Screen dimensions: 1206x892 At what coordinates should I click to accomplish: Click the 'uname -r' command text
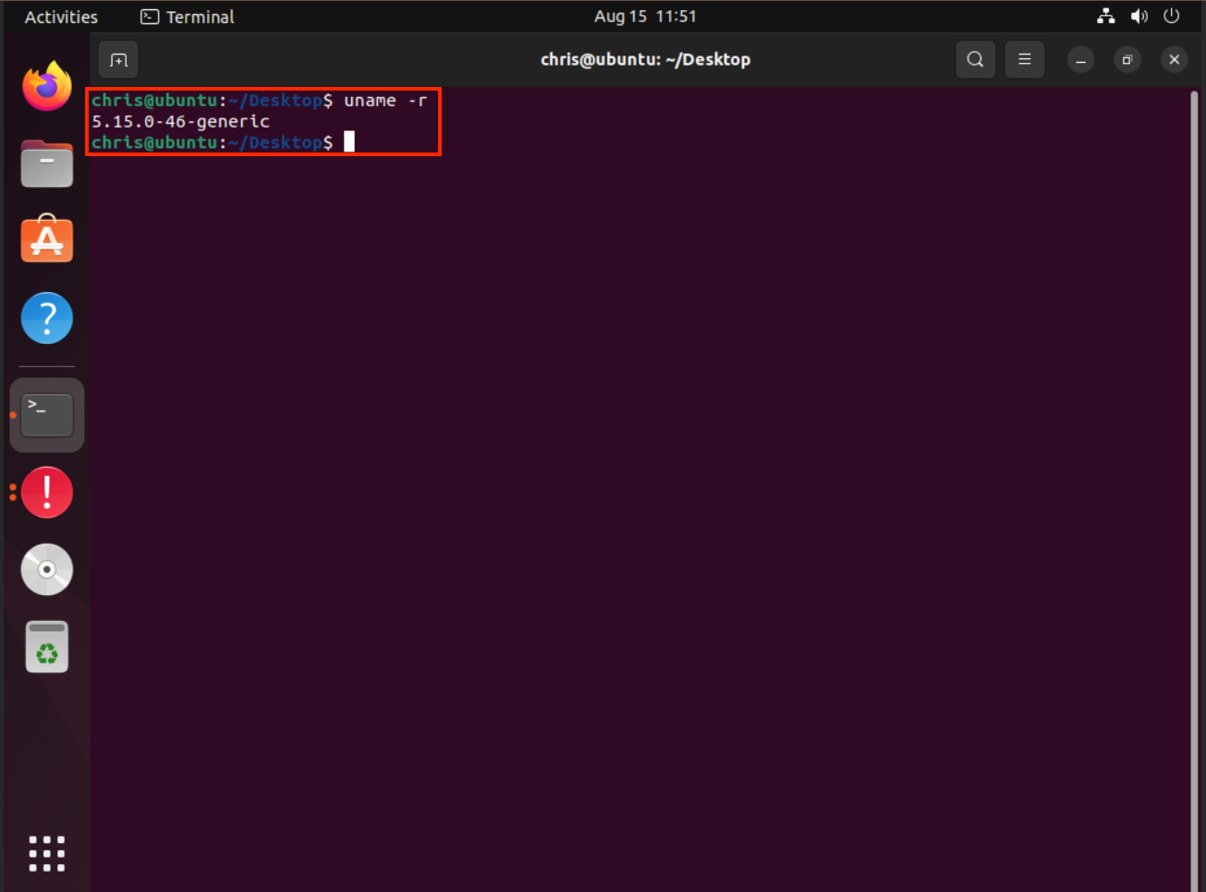click(x=385, y=100)
